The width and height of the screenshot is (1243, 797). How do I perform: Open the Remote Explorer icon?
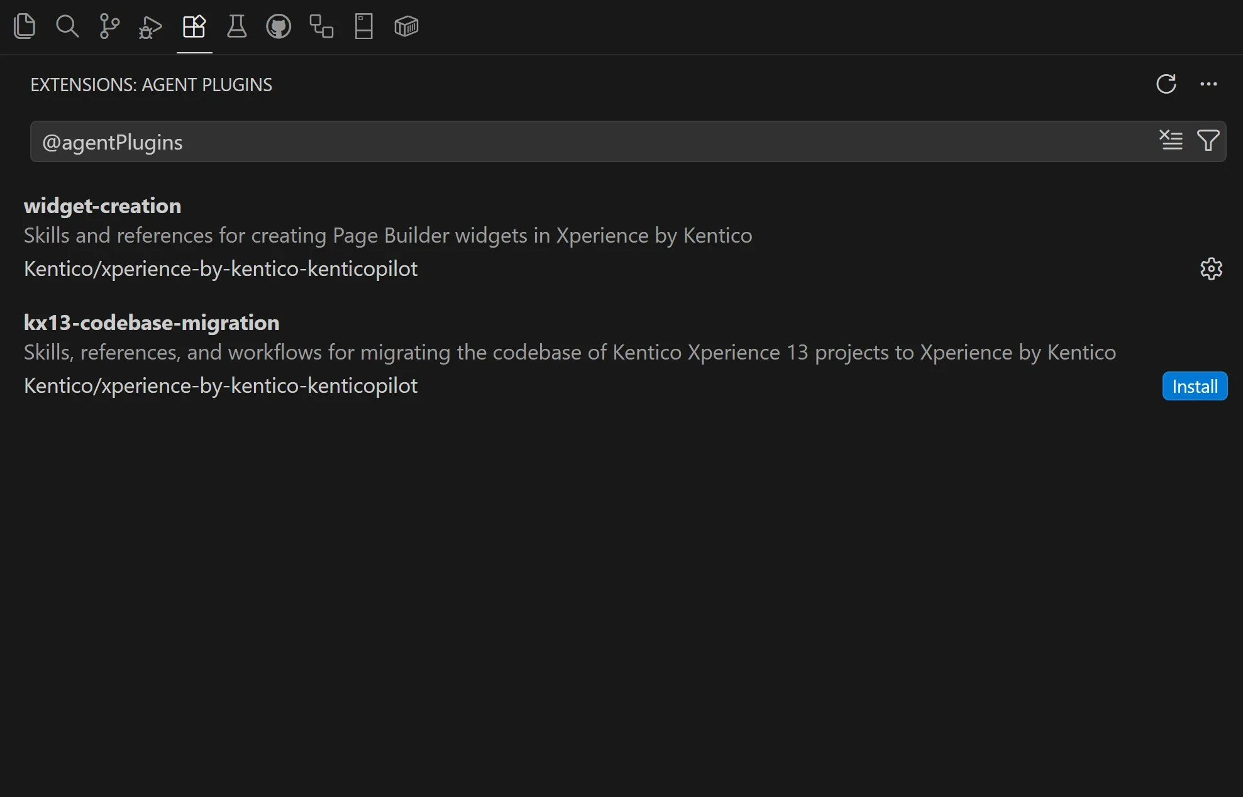click(x=321, y=26)
